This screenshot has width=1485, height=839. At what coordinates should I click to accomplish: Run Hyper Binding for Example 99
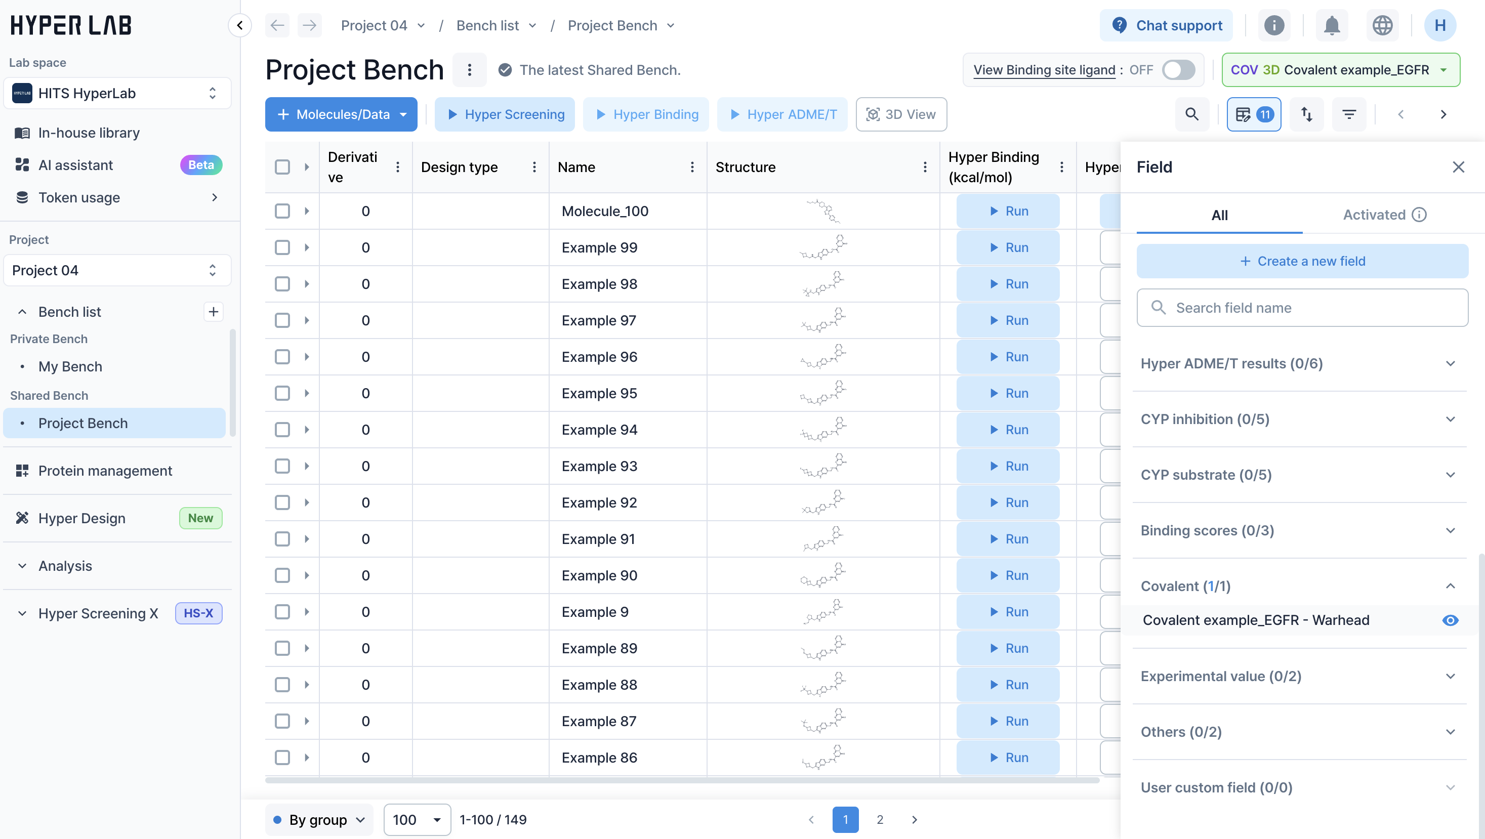point(1007,248)
